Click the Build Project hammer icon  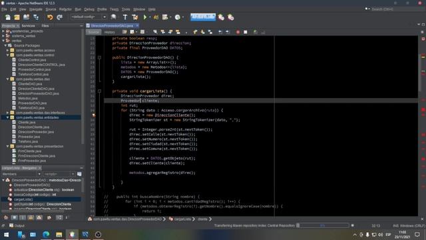coord(125,17)
